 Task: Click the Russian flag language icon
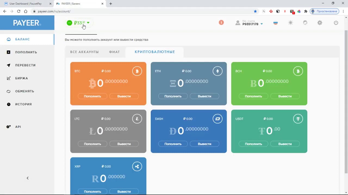click(275, 23)
